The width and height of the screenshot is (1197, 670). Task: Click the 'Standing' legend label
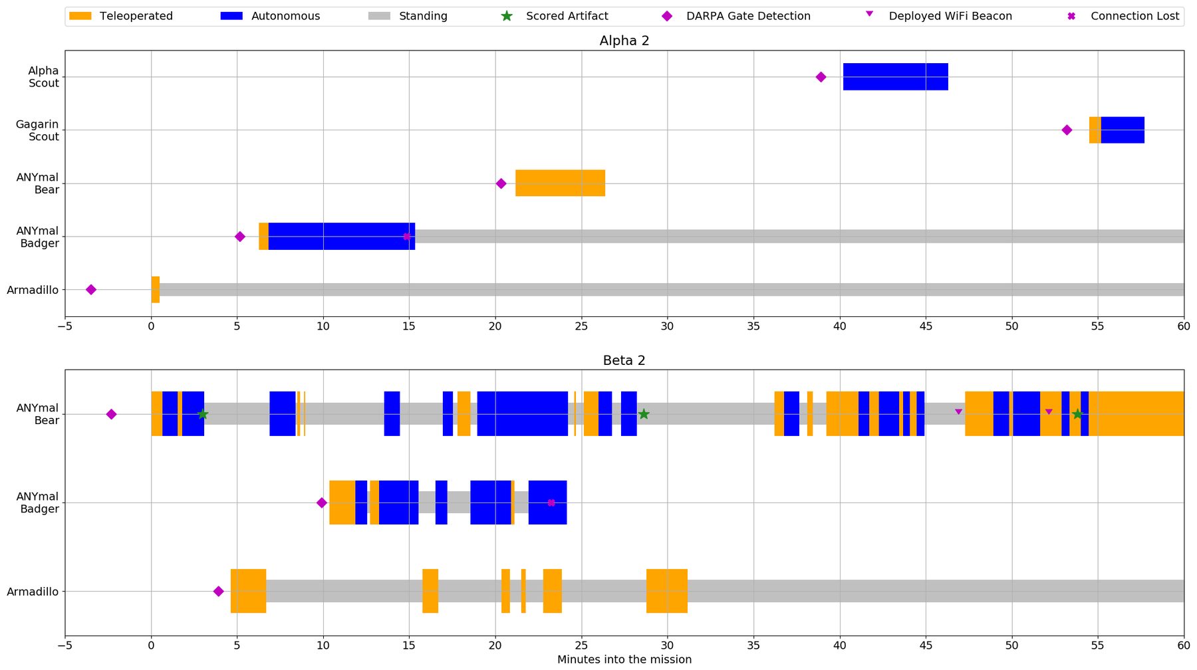423,16
